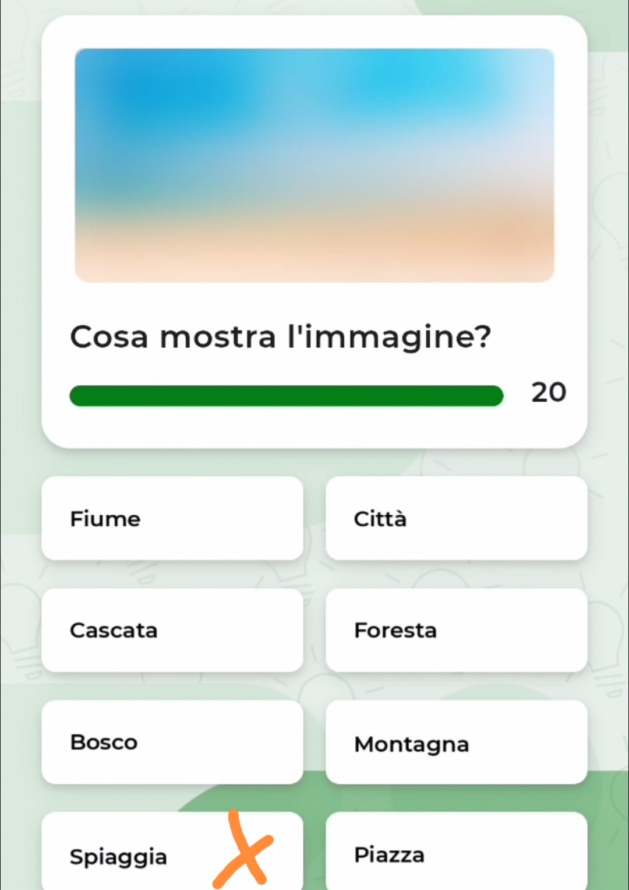Click the orange X mark on Spiaggia
The height and width of the screenshot is (890, 629).
pyautogui.click(x=242, y=850)
